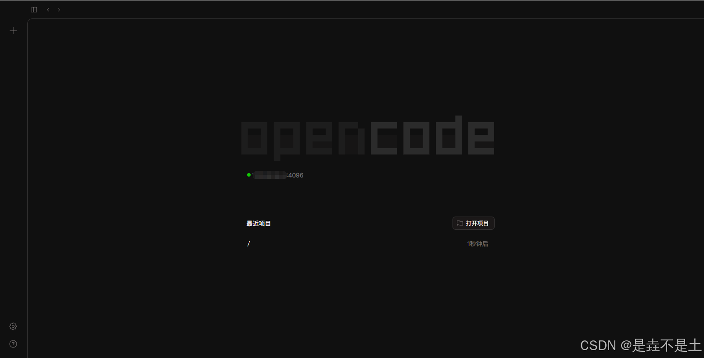Click the server address ending :4096
The width and height of the screenshot is (704, 358).
point(278,175)
